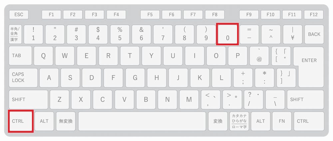Click the BACK key
Viewport: 333px width, 141px height.
314,34
